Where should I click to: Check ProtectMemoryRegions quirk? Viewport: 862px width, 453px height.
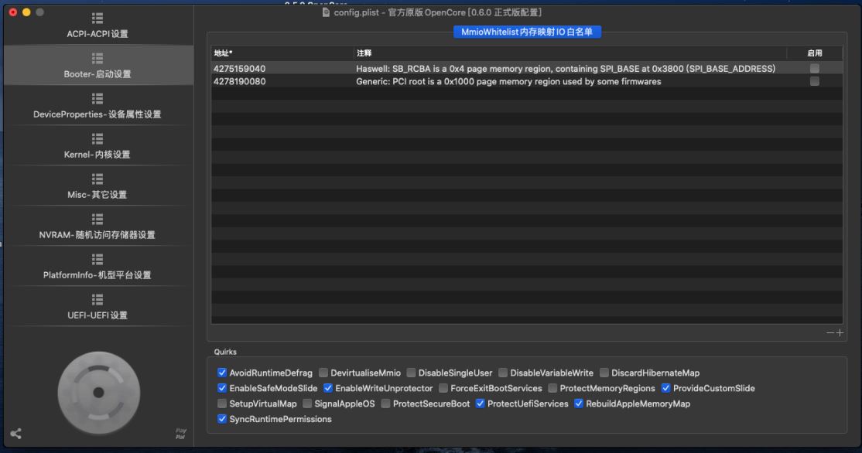pyautogui.click(x=552, y=387)
